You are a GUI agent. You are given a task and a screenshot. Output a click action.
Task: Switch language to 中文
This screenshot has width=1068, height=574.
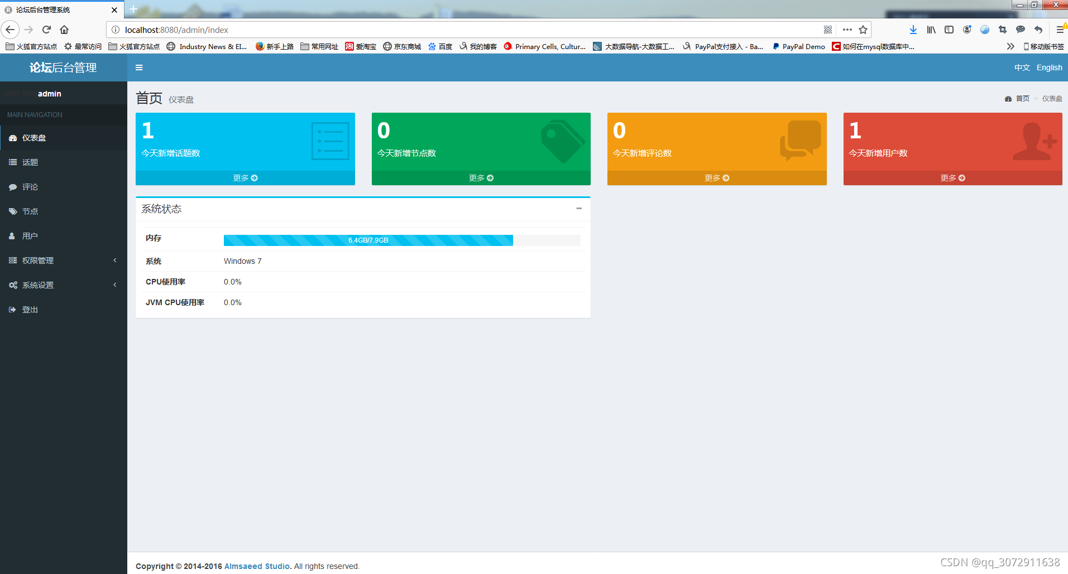pos(1022,67)
